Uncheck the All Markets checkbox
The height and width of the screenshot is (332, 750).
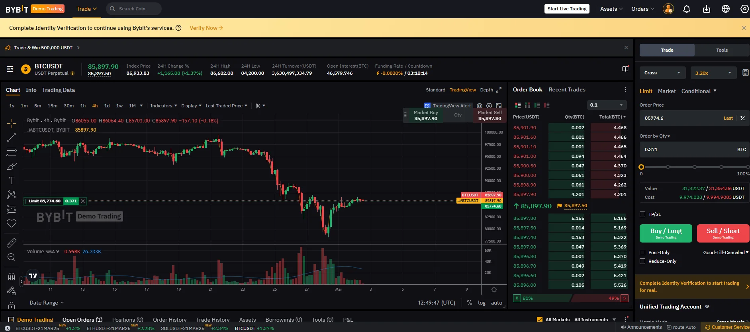click(540, 320)
